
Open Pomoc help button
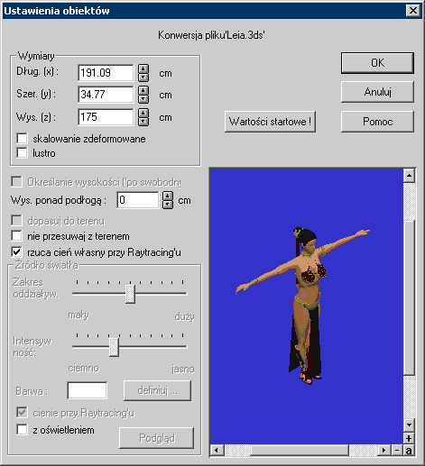pos(377,122)
